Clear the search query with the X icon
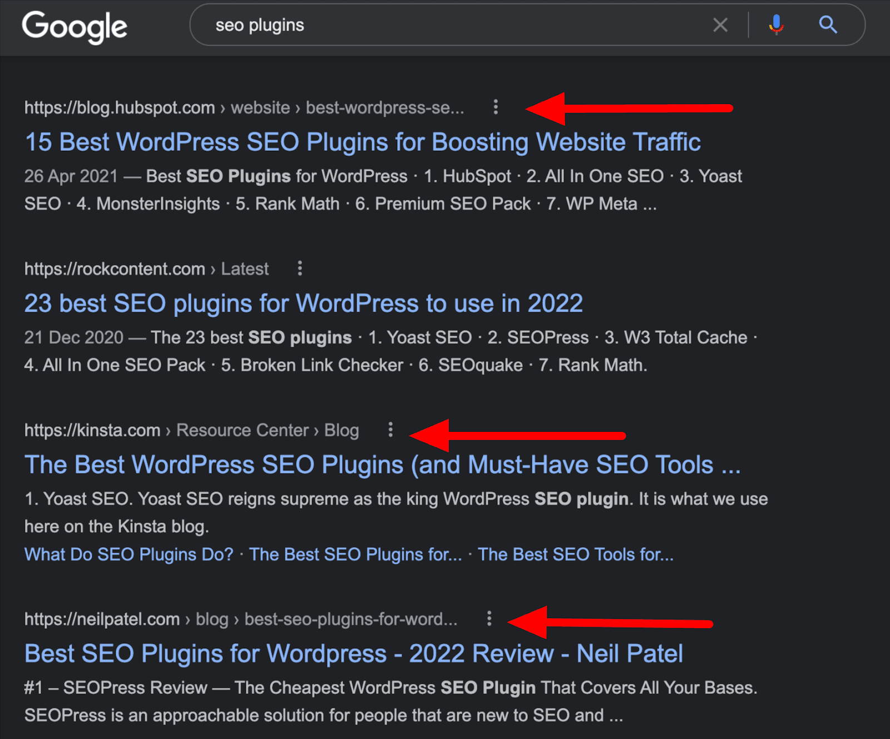The width and height of the screenshot is (890, 739). coord(720,25)
